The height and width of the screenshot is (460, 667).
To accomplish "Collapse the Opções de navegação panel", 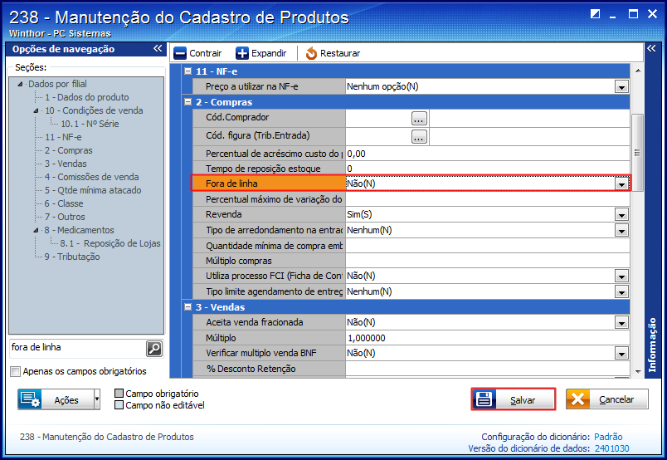I will click(158, 48).
